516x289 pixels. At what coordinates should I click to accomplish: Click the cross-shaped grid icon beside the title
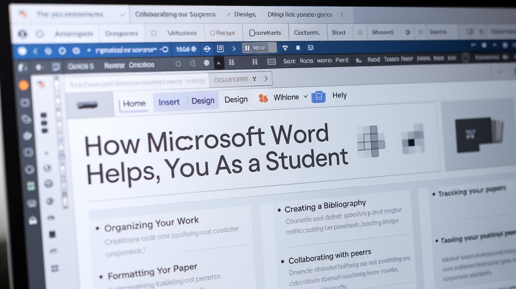tap(370, 141)
